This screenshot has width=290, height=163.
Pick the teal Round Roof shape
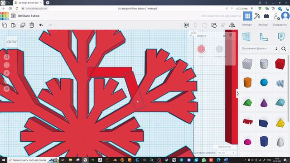pos(280,102)
